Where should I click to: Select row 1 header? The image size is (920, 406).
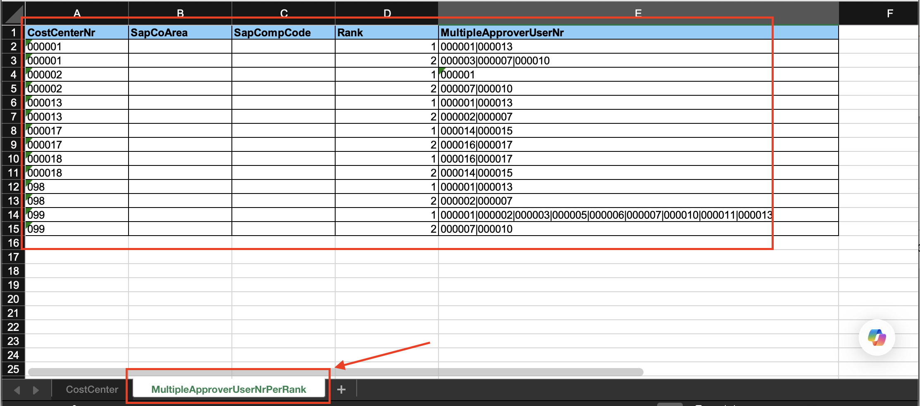click(14, 33)
